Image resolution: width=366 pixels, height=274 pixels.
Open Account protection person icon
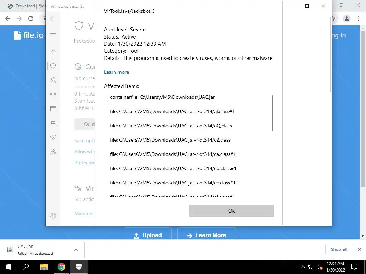[53, 80]
